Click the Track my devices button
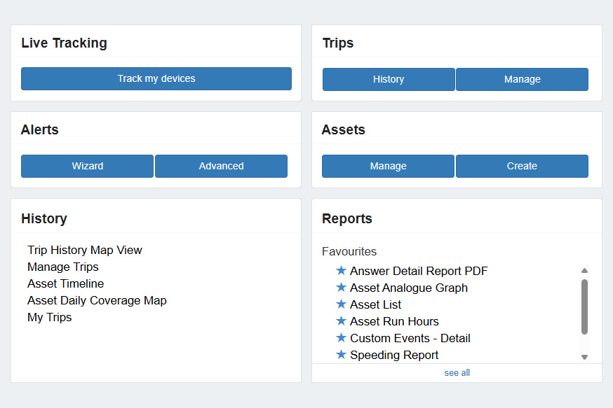Viewport: 613px width, 408px height. pyautogui.click(x=156, y=79)
